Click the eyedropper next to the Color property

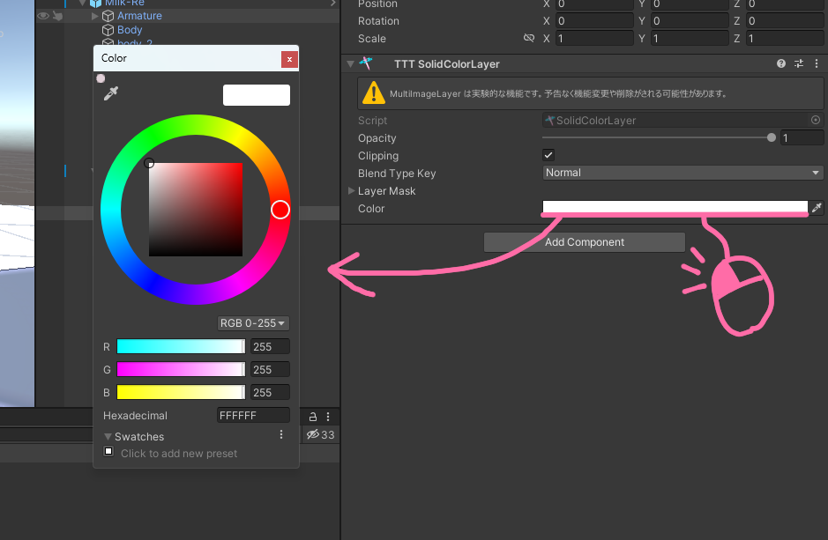[817, 208]
